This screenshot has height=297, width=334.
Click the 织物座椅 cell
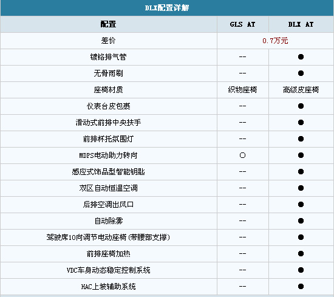[242, 90]
